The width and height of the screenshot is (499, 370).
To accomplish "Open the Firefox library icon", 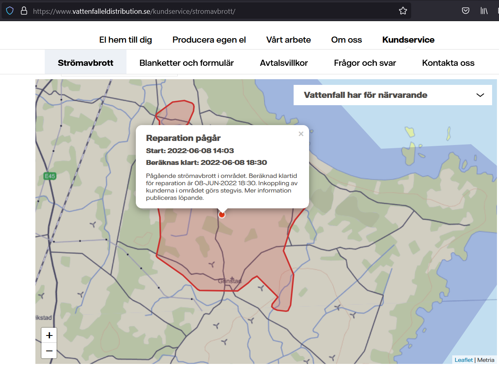I will 484,11.
